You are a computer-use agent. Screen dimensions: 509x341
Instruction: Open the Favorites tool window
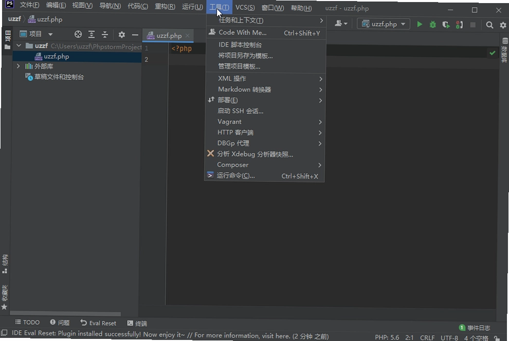click(x=5, y=297)
